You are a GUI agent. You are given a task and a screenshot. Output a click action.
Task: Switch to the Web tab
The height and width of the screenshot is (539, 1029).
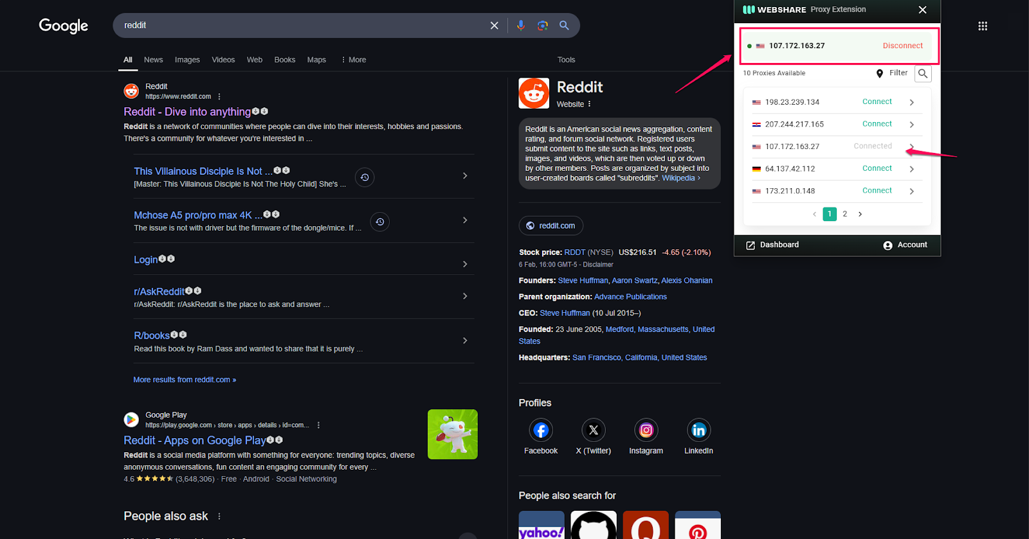click(x=255, y=60)
